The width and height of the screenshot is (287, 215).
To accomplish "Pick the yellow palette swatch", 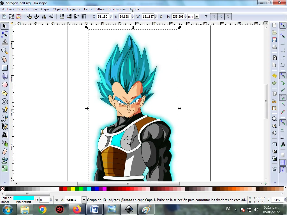I will (73, 188).
